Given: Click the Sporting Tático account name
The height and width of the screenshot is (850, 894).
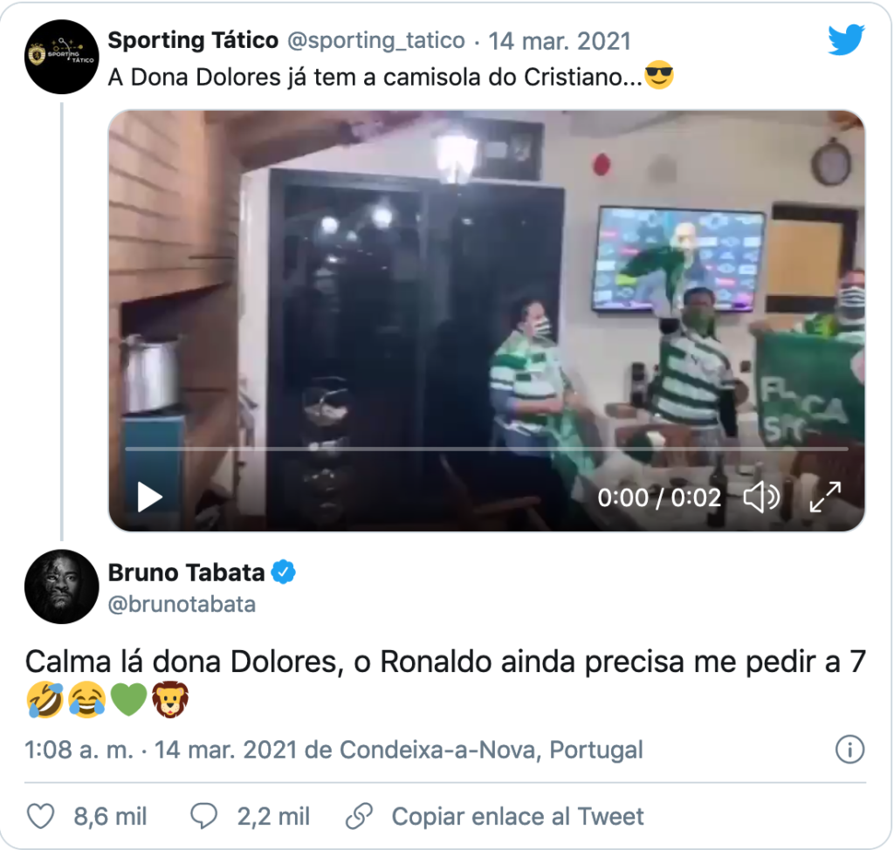Looking at the screenshot, I should pyautogui.click(x=193, y=40).
